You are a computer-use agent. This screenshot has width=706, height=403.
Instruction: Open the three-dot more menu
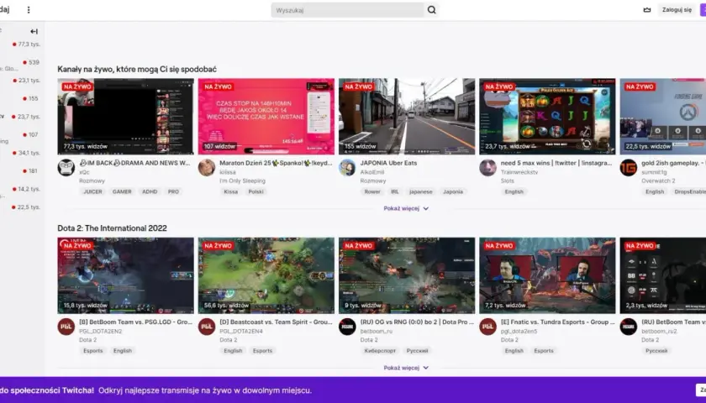[29, 9]
